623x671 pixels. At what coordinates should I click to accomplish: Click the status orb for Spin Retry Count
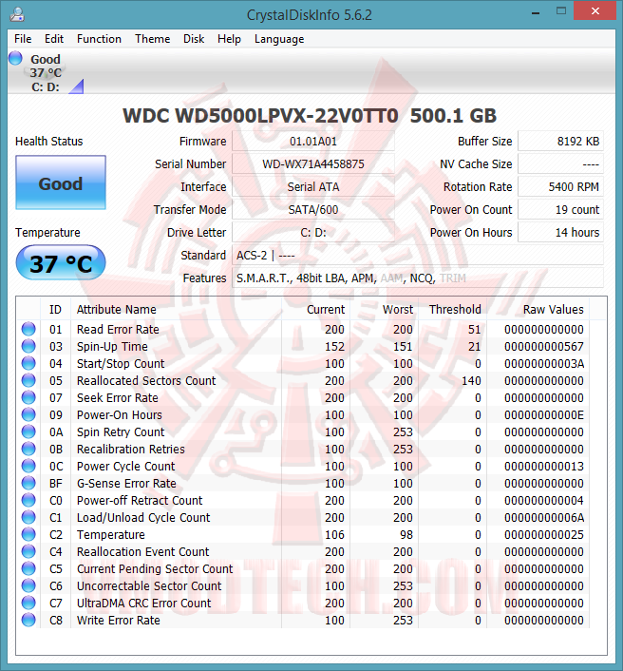pyautogui.click(x=28, y=431)
